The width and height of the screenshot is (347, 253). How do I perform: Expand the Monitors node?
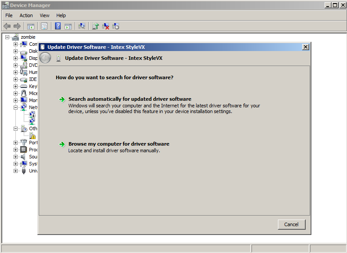click(15, 100)
